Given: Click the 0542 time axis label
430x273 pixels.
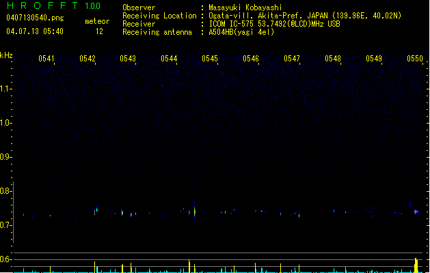Looking at the screenshot, I should 88,59.
